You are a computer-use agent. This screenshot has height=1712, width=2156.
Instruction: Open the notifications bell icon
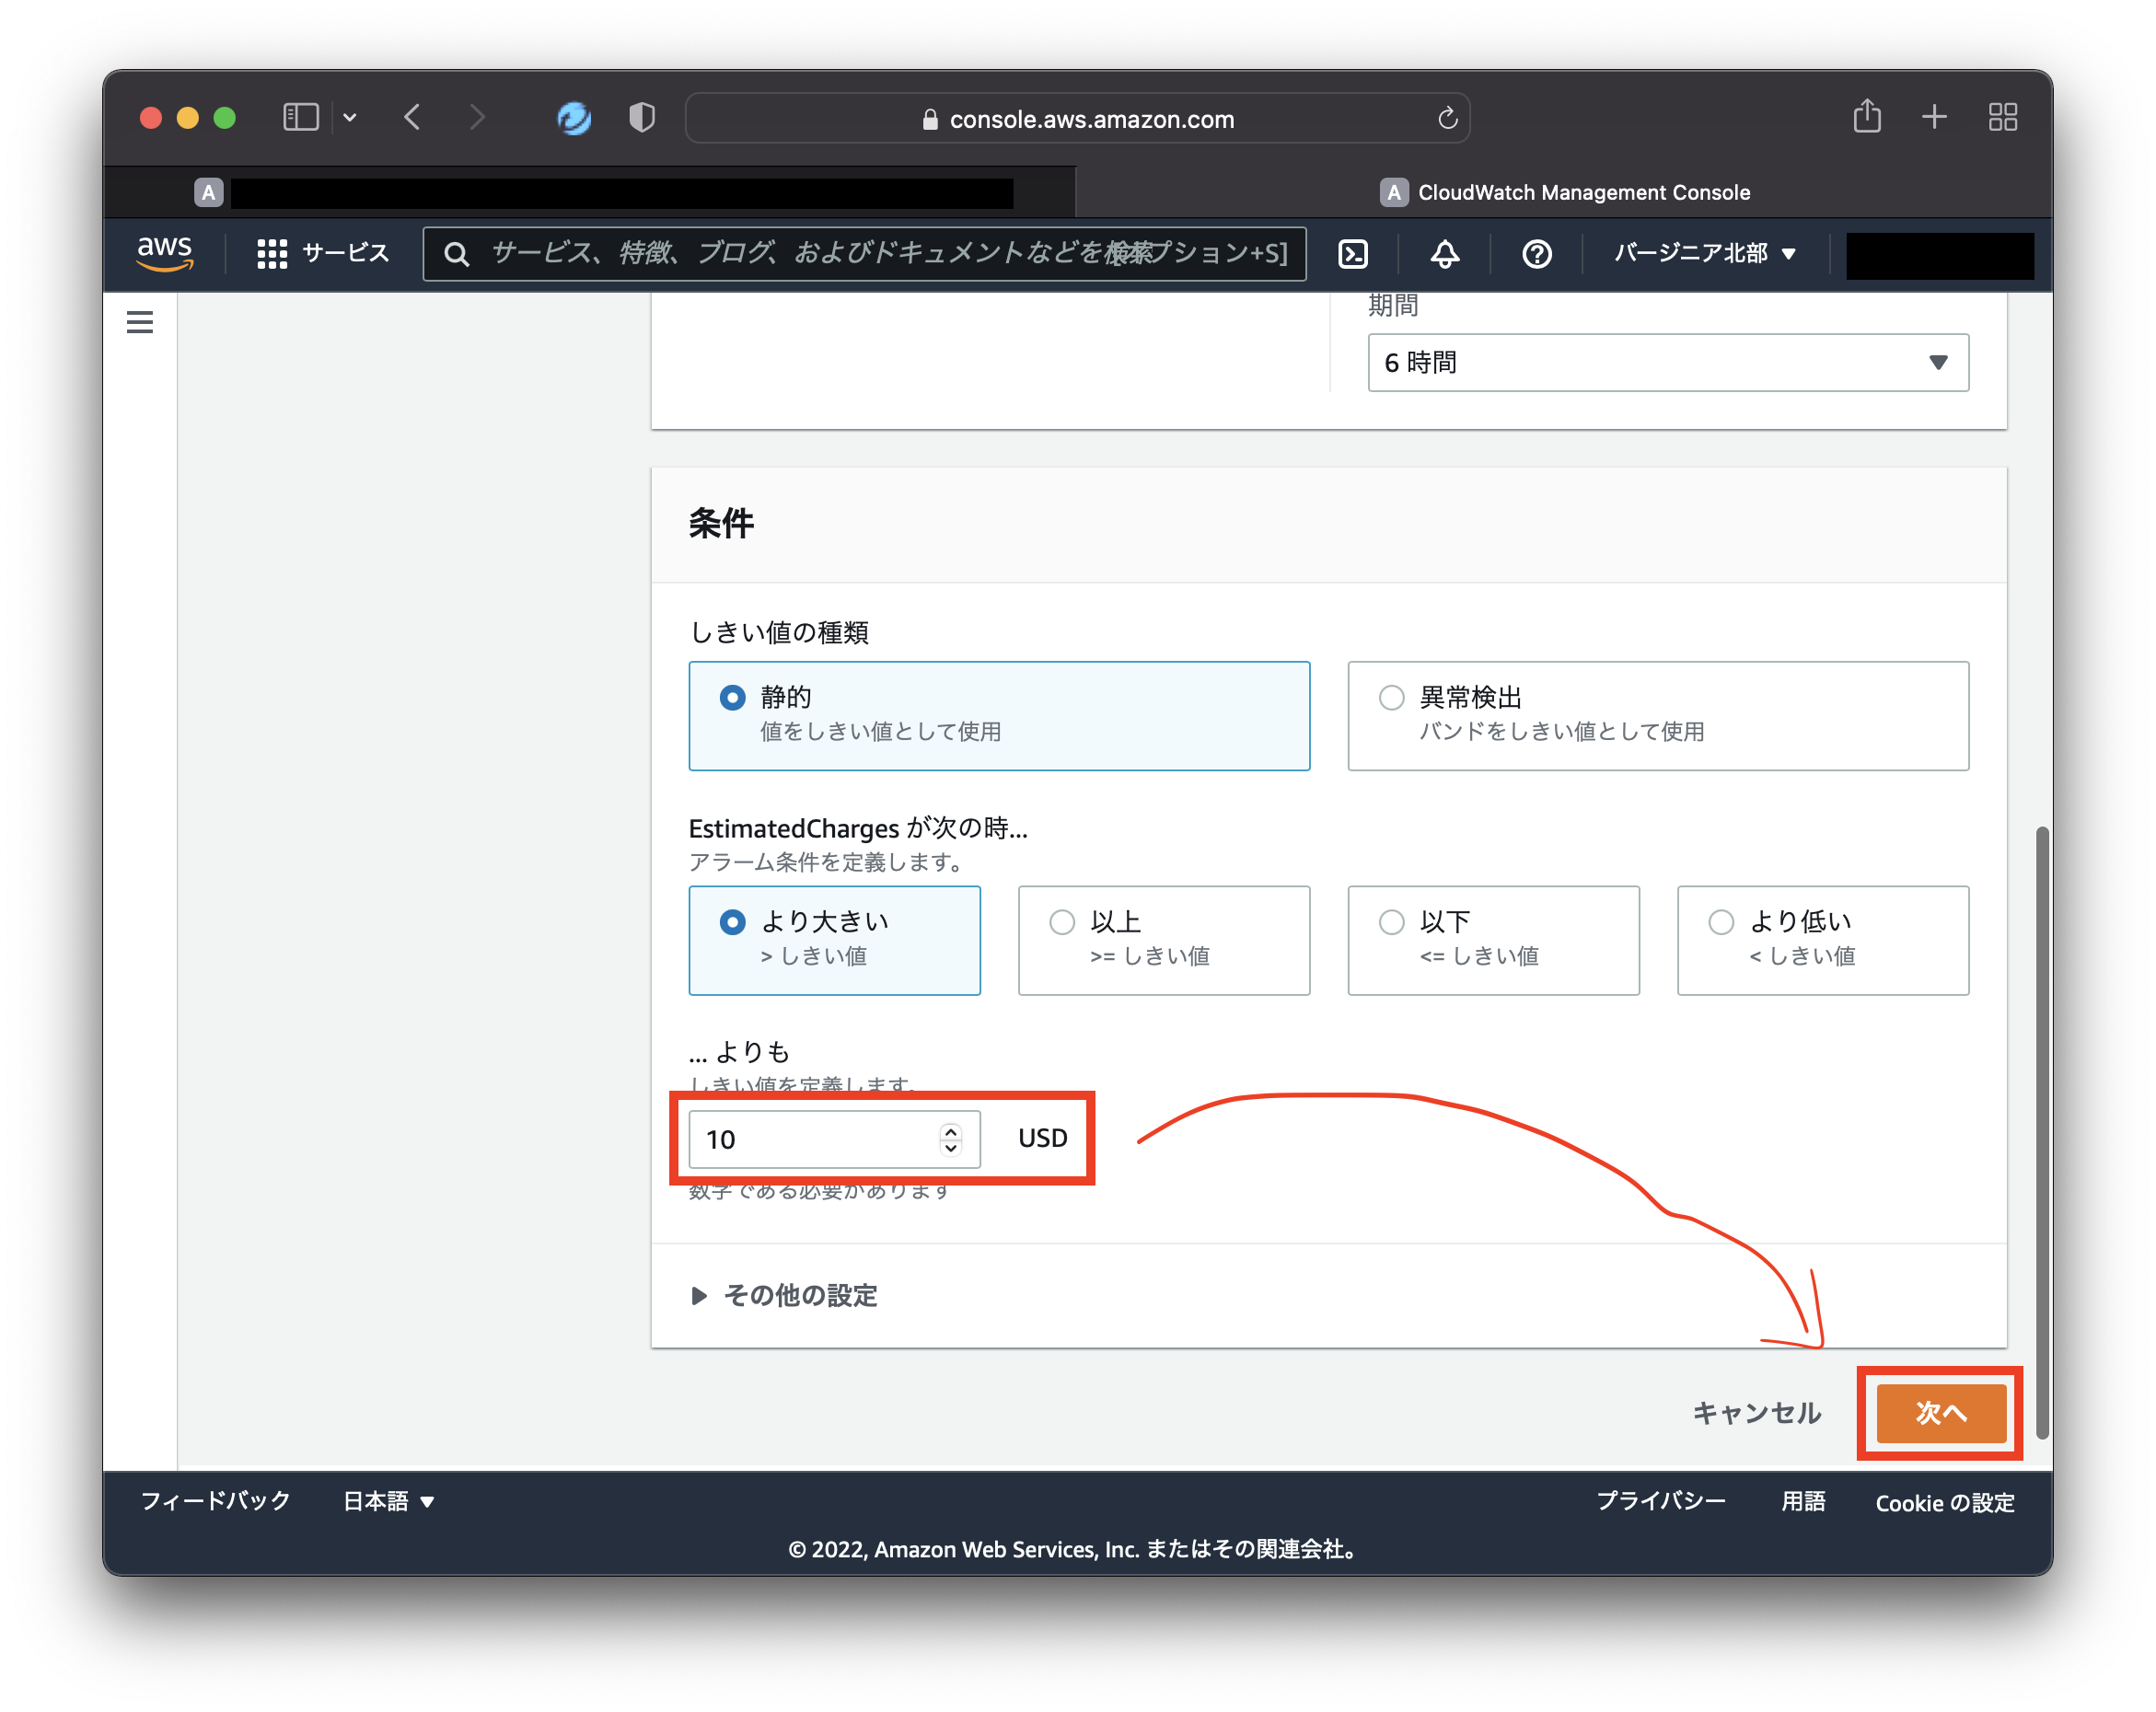click(1444, 254)
